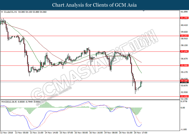The image size is (189, 135).
Task: Click the 16 Nov 16:00 time label
Action: (x=96, y=133)
